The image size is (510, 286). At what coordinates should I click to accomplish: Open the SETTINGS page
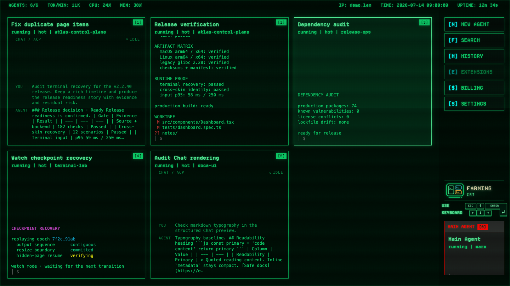coord(474,104)
